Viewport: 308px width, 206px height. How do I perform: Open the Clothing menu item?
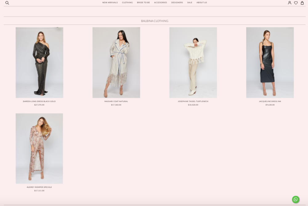point(127,2)
